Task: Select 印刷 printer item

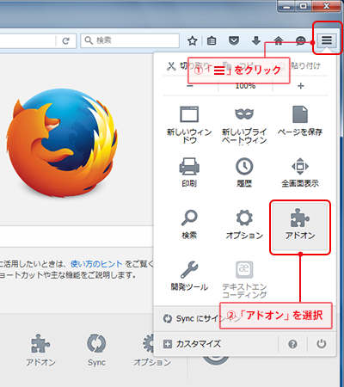Action: [189, 172]
